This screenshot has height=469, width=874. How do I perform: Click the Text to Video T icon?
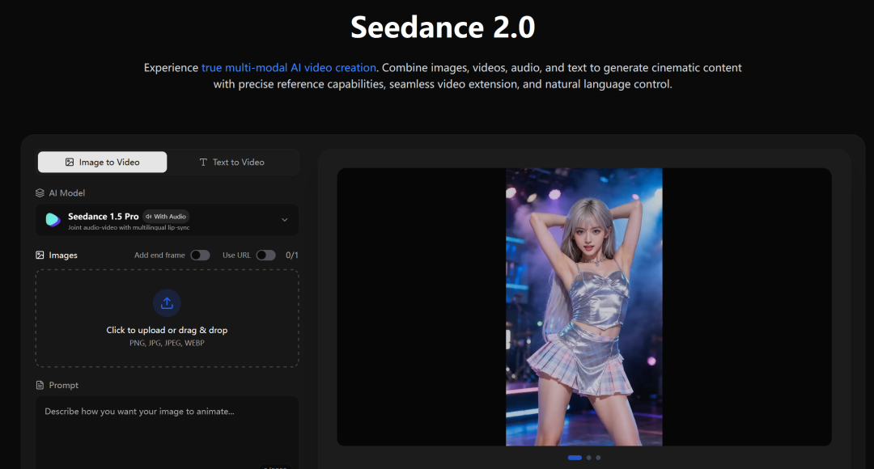(x=203, y=162)
